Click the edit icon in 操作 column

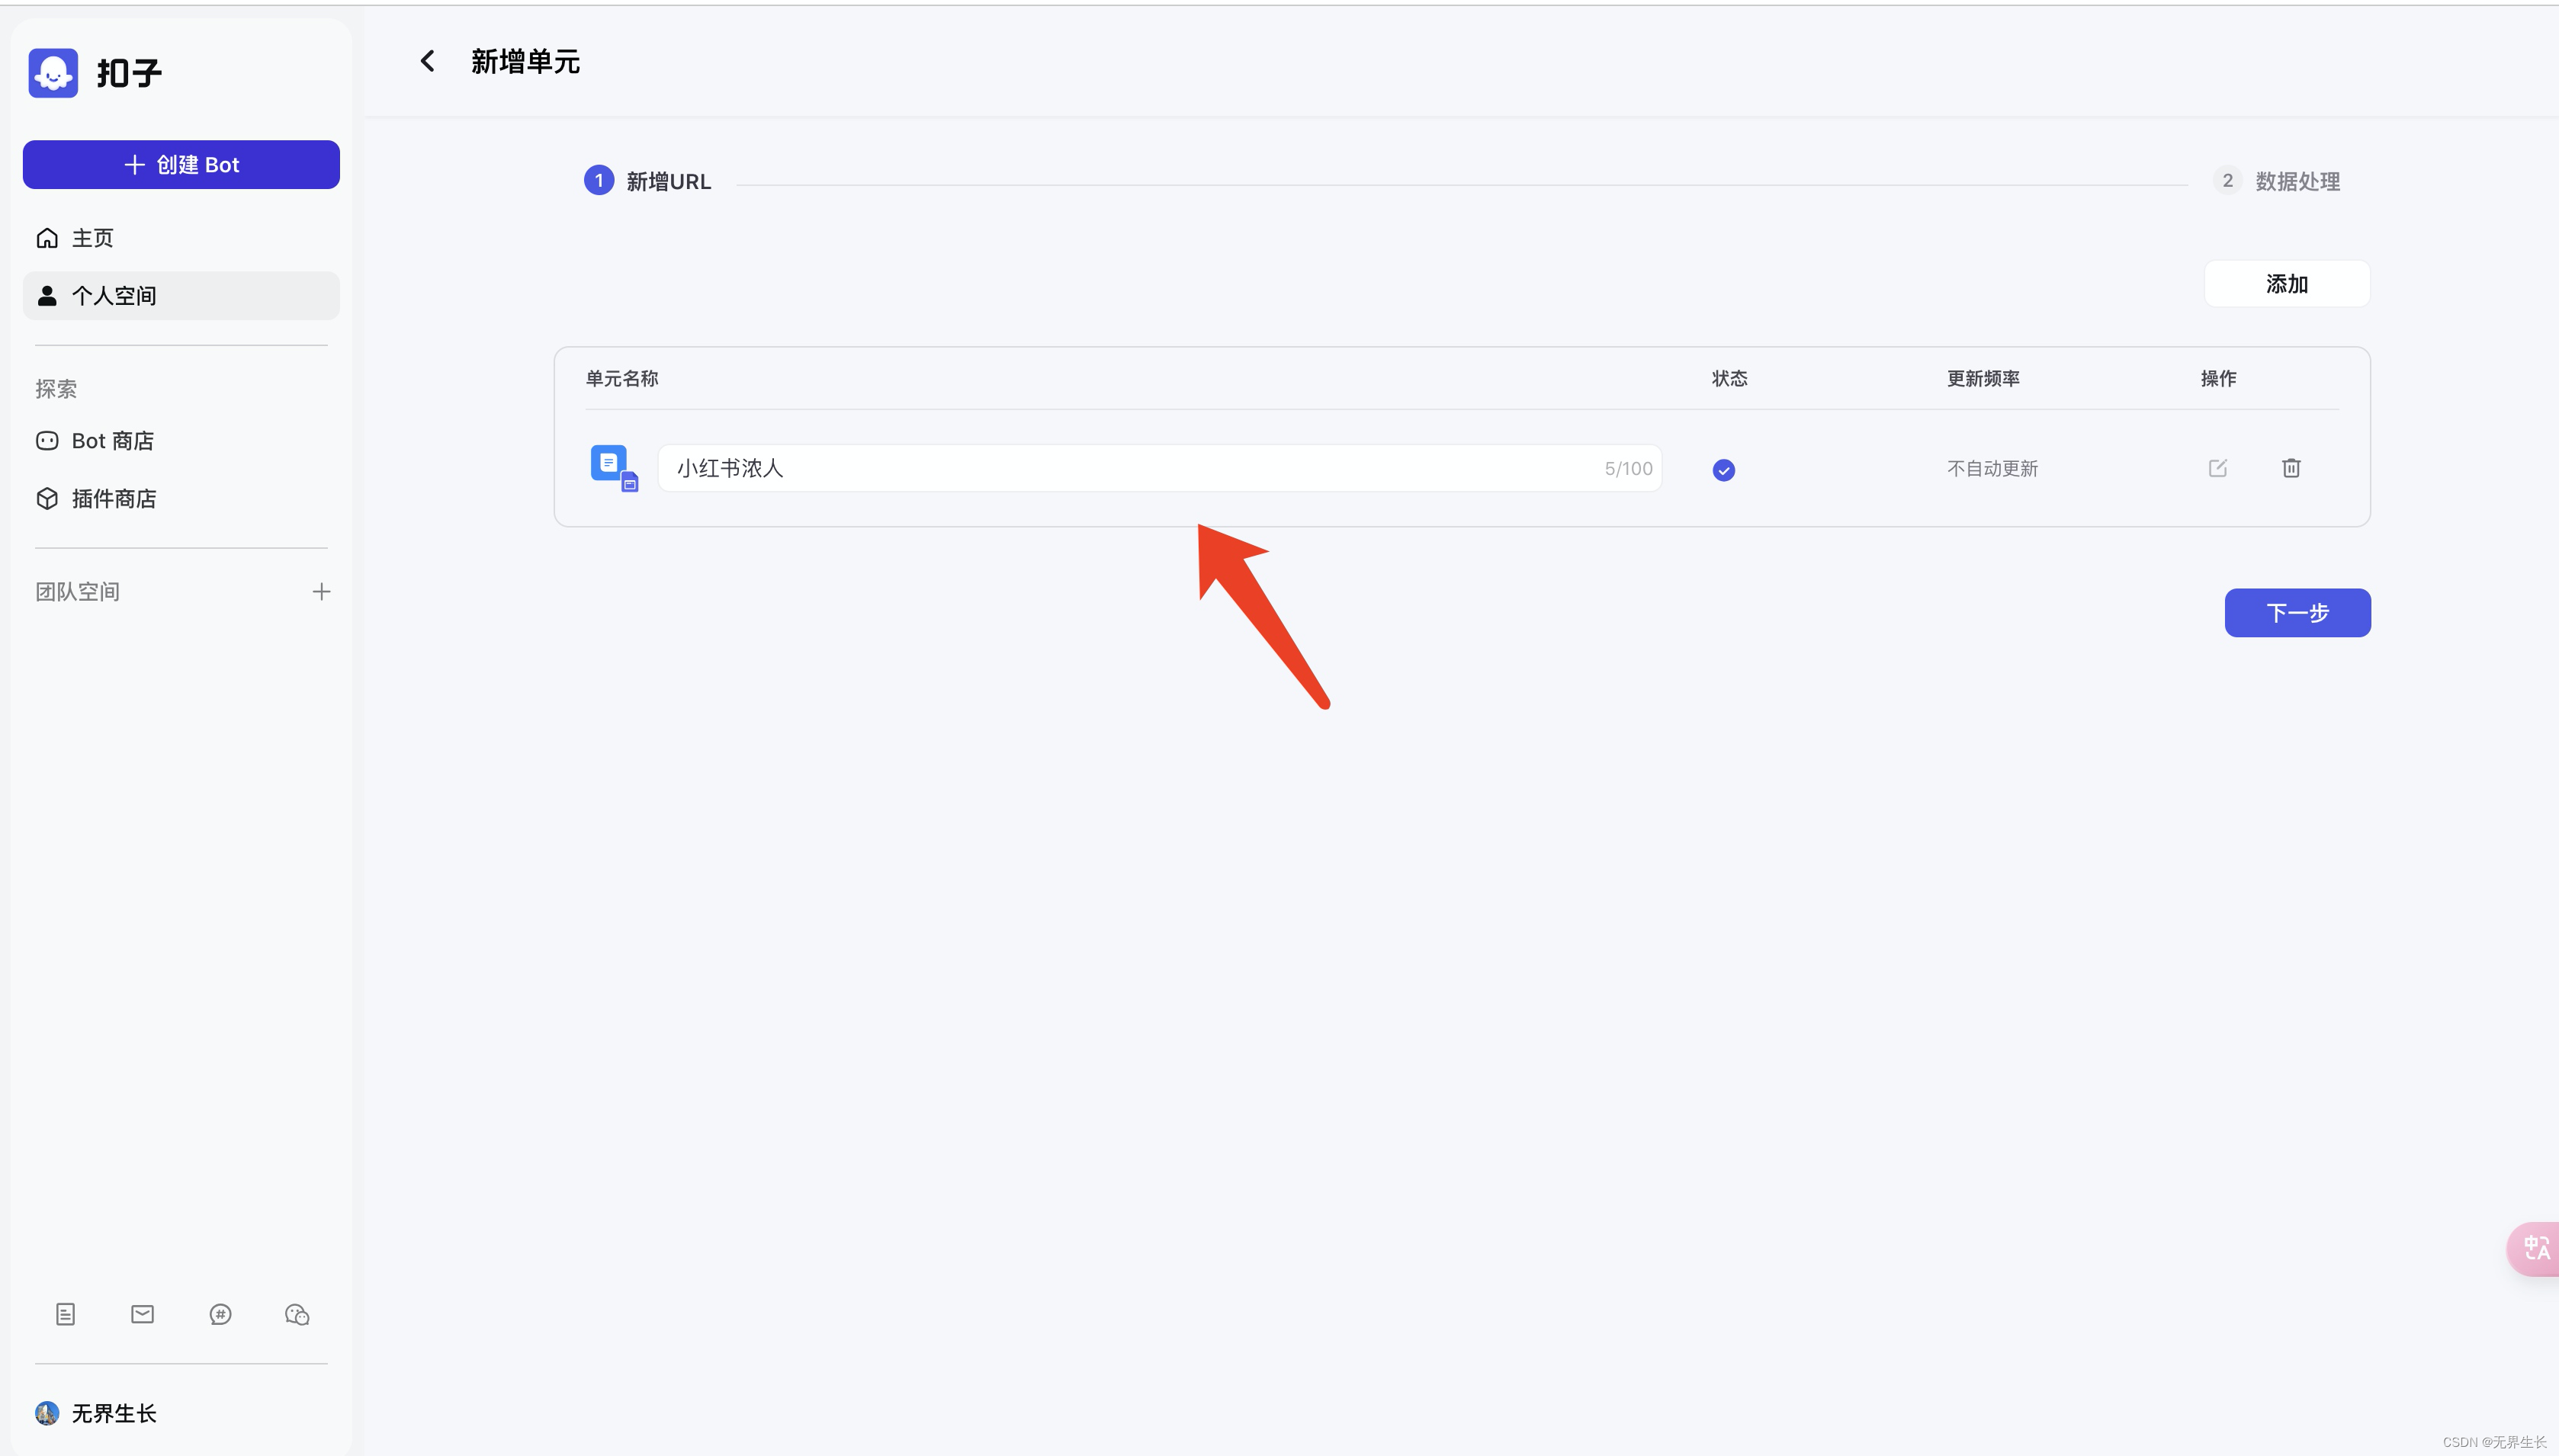(x=2217, y=468)
